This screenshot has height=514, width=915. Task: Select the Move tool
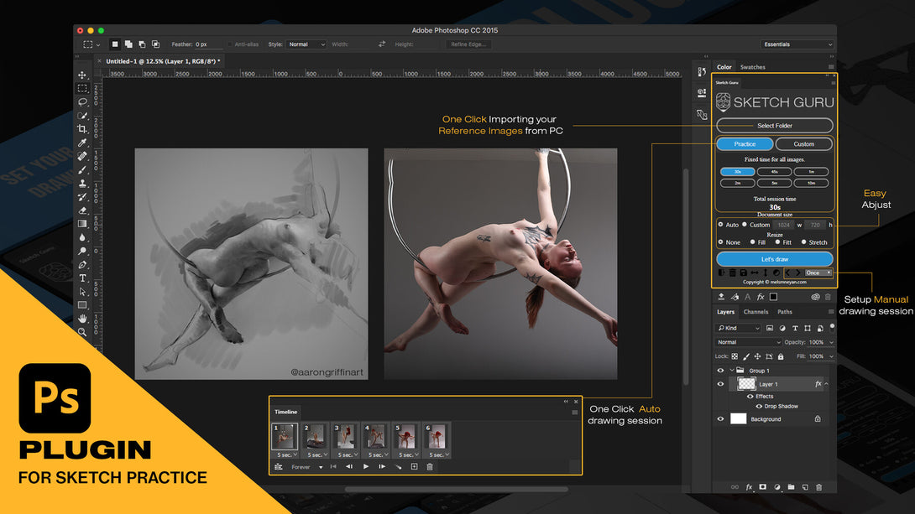82,75
